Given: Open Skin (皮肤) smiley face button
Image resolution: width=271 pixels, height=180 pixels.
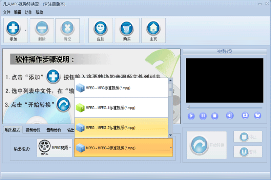Looking at the screenshot, I should 101,30.
